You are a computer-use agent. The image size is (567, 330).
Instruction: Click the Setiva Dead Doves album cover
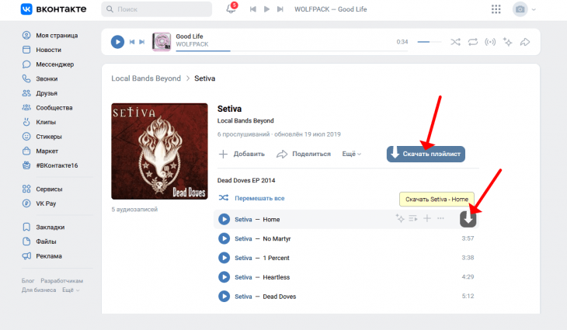tap(159, 151)
